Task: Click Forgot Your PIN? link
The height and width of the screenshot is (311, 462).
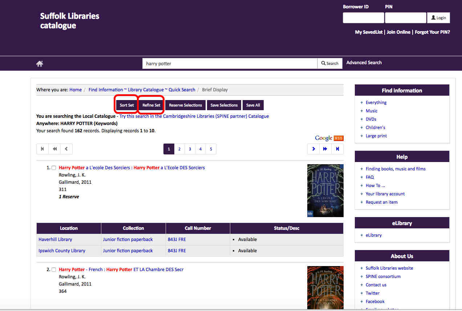Action: point(432,32)
